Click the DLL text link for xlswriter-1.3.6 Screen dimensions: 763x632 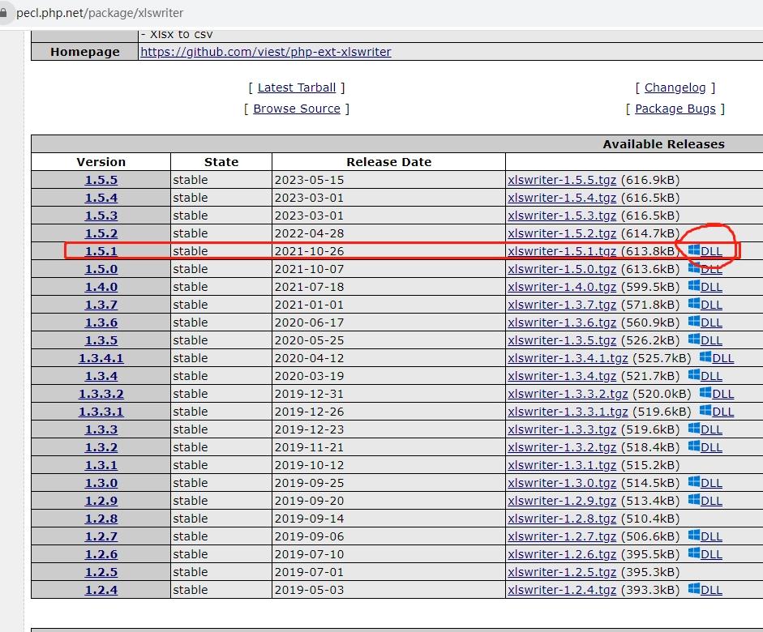pyautogui.click(x=711, y=322)
